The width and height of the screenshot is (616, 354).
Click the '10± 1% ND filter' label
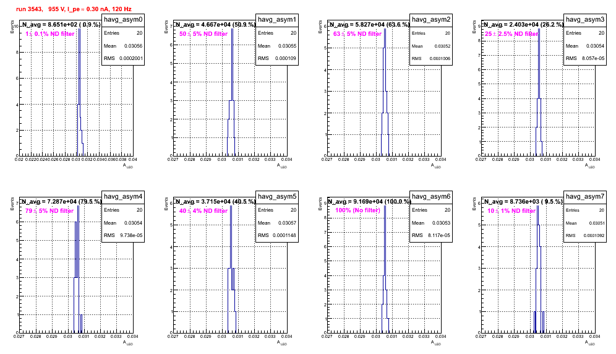[511, 211]
